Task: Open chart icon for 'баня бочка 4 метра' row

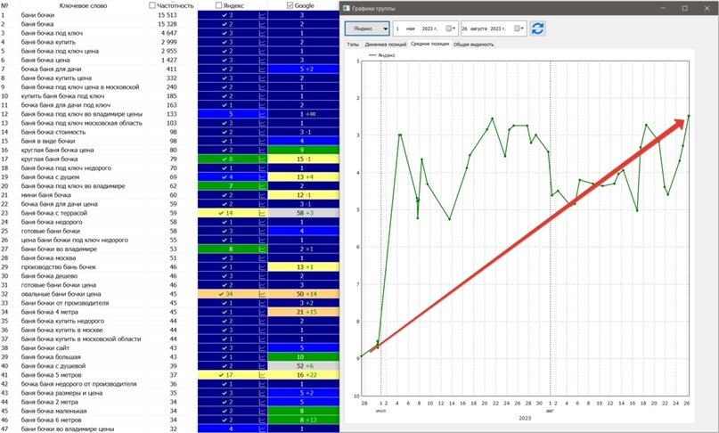Action: (263, 312)
